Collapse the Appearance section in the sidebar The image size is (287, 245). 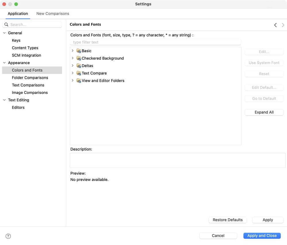(4, 63)
